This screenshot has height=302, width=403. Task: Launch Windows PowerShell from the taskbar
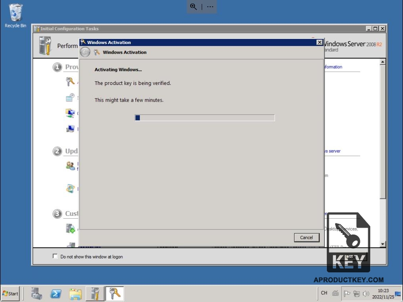pos(56,294)
